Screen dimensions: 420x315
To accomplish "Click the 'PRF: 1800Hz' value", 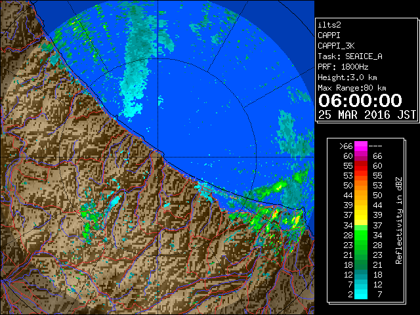I will (x=343, y=67).
